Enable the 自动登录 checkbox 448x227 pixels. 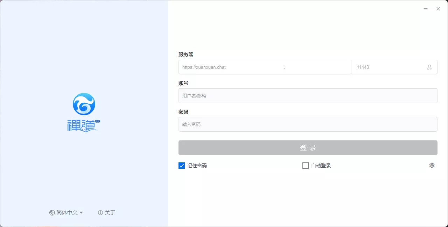click(x=306, y=166)
